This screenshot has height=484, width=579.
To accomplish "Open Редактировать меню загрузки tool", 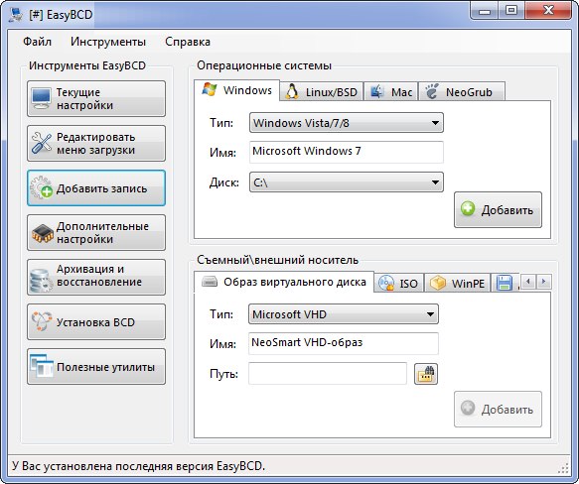I will (x=96, y=144).
